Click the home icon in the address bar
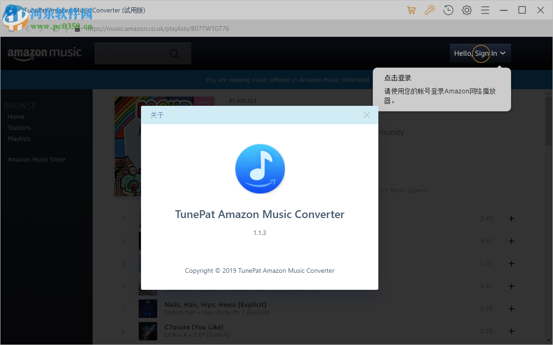Viewport: 553px width, 345px height. [x=12, y=29]
